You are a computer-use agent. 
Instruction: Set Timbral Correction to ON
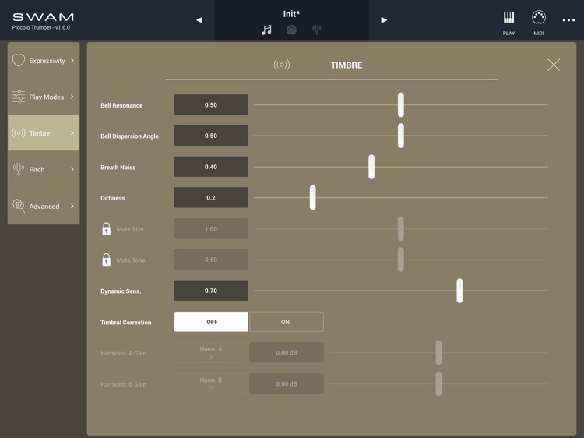286,322
